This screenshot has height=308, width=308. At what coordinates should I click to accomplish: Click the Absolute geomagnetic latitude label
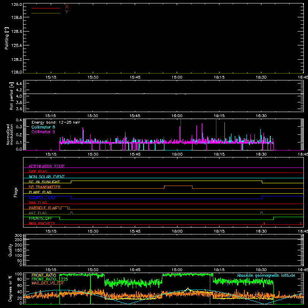click(x=266, y=275)
